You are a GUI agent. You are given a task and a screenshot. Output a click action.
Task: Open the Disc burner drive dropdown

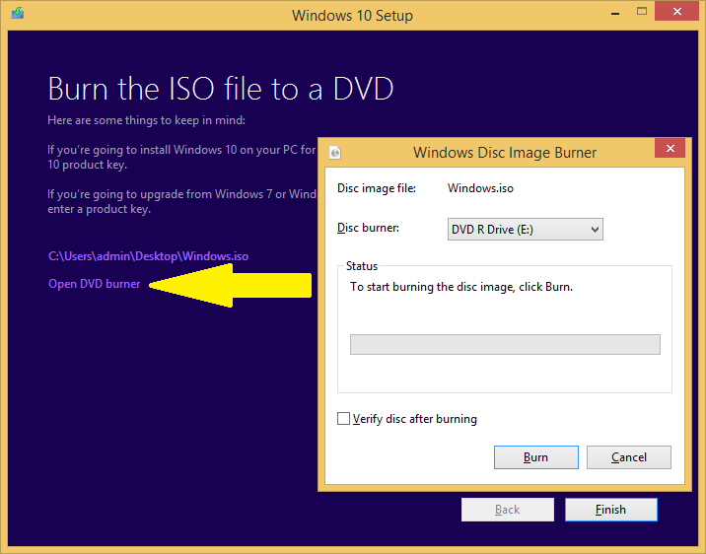(525, 230)
